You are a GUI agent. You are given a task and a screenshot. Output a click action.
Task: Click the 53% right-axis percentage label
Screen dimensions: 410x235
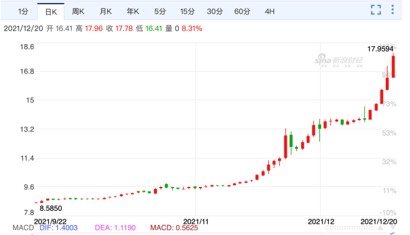[389, 133]
